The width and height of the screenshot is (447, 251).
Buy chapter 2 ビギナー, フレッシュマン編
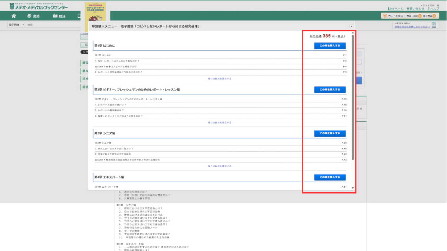[x=330, y=90]
